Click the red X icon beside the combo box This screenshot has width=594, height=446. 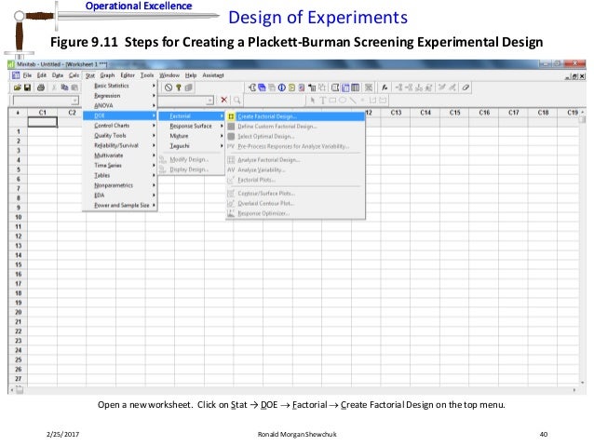[223, 100]
